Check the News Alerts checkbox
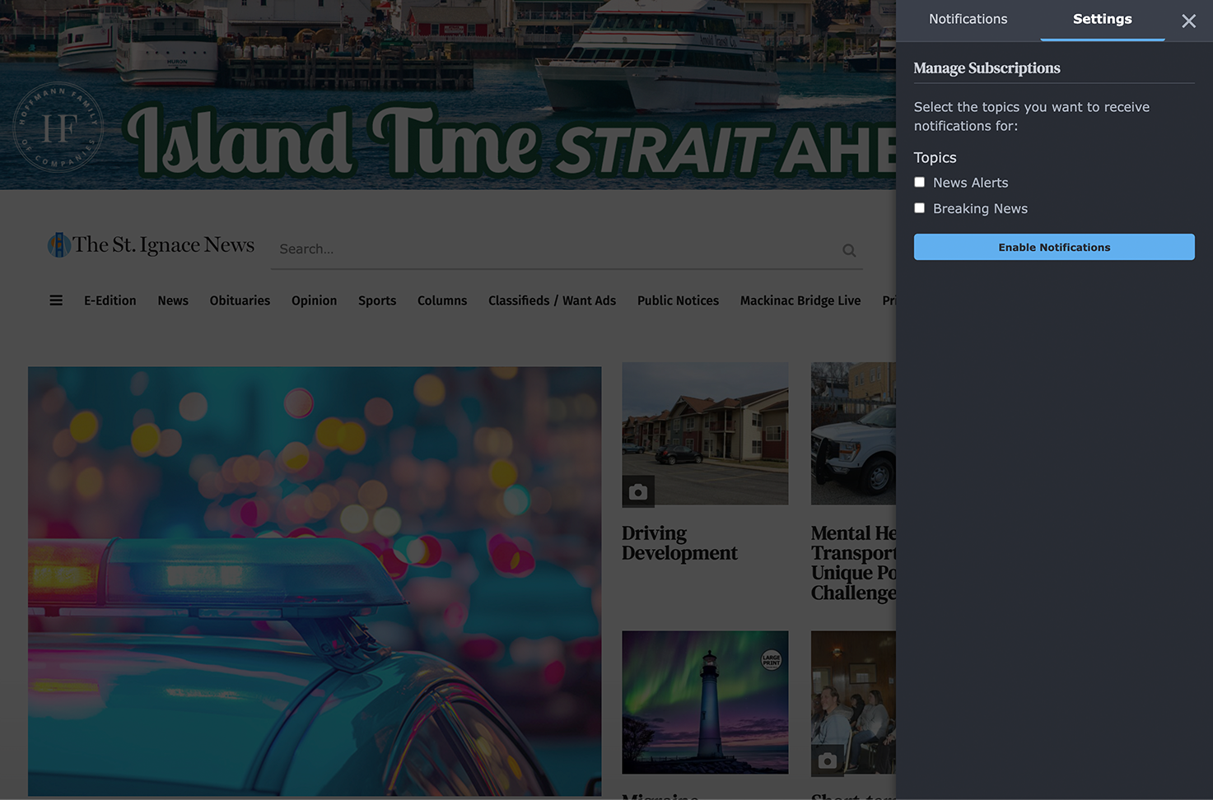 coord(920,182)
